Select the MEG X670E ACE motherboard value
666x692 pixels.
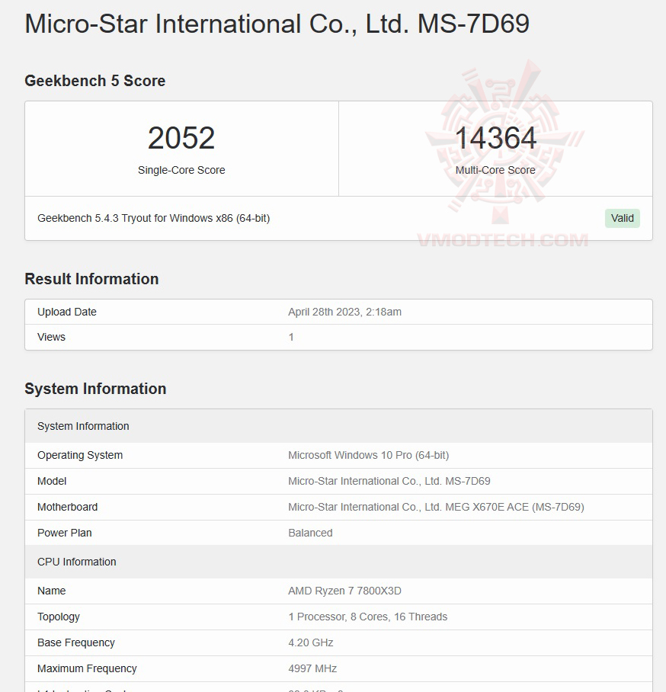(x=436, y=507)
